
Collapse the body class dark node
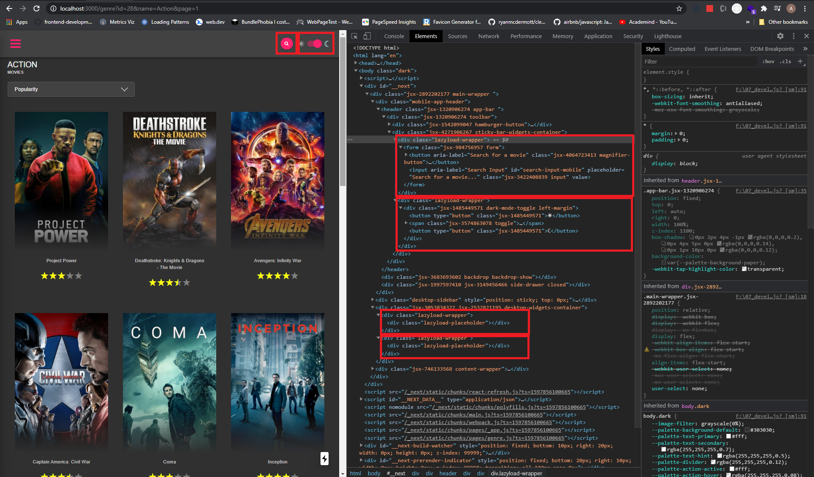pos(356,71)
